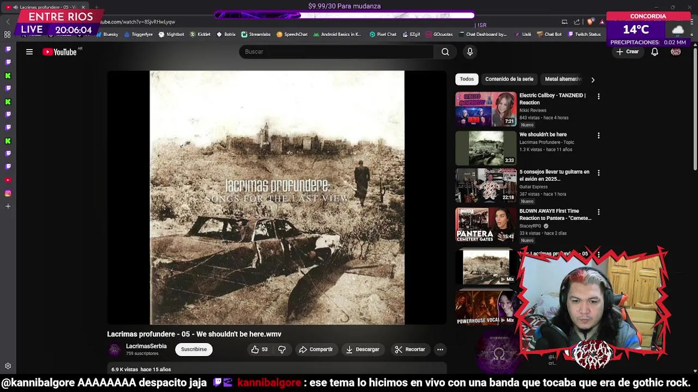Open options for 5 consejos guitarra video
698x392 pixels.
pyautogui.click(x=598, y=173)
